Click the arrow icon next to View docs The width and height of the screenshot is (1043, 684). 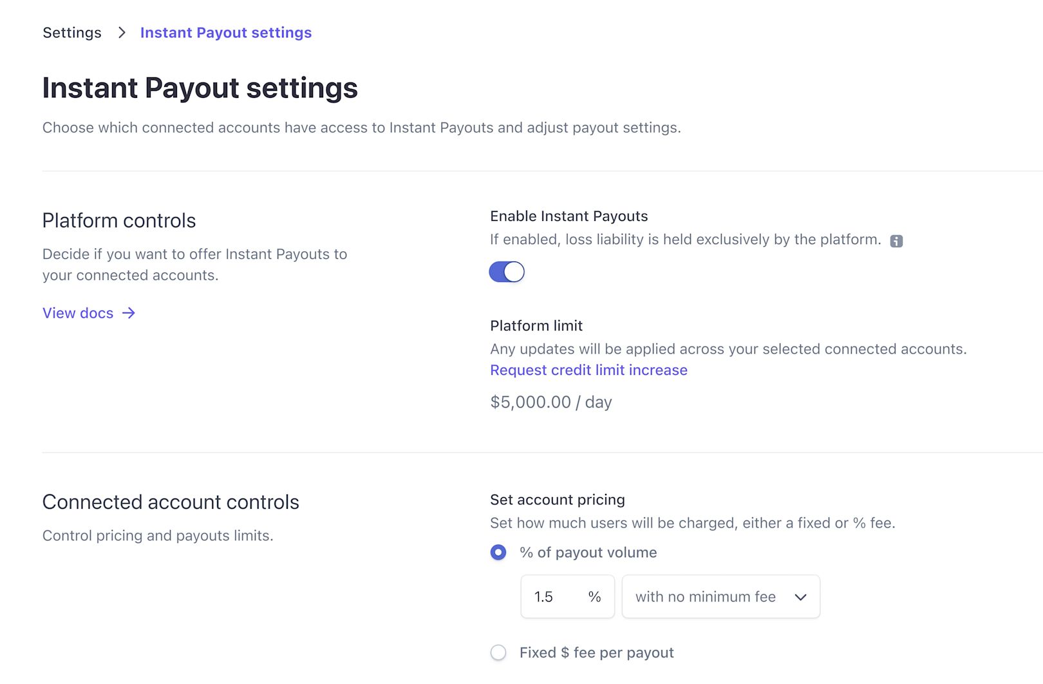point(129,313)
